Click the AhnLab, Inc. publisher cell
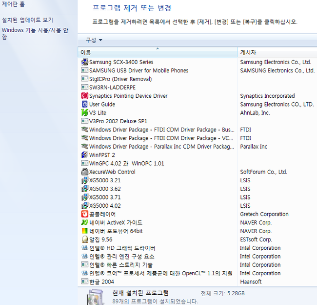 pyautogui.click(x=255, y=113)
